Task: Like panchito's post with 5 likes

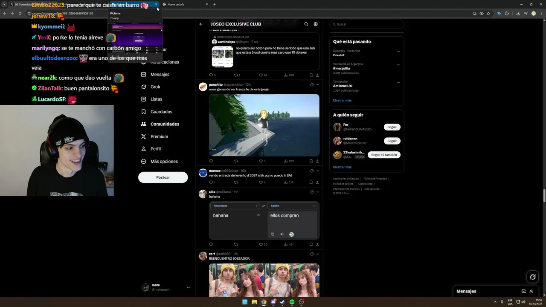Action: 262,161
